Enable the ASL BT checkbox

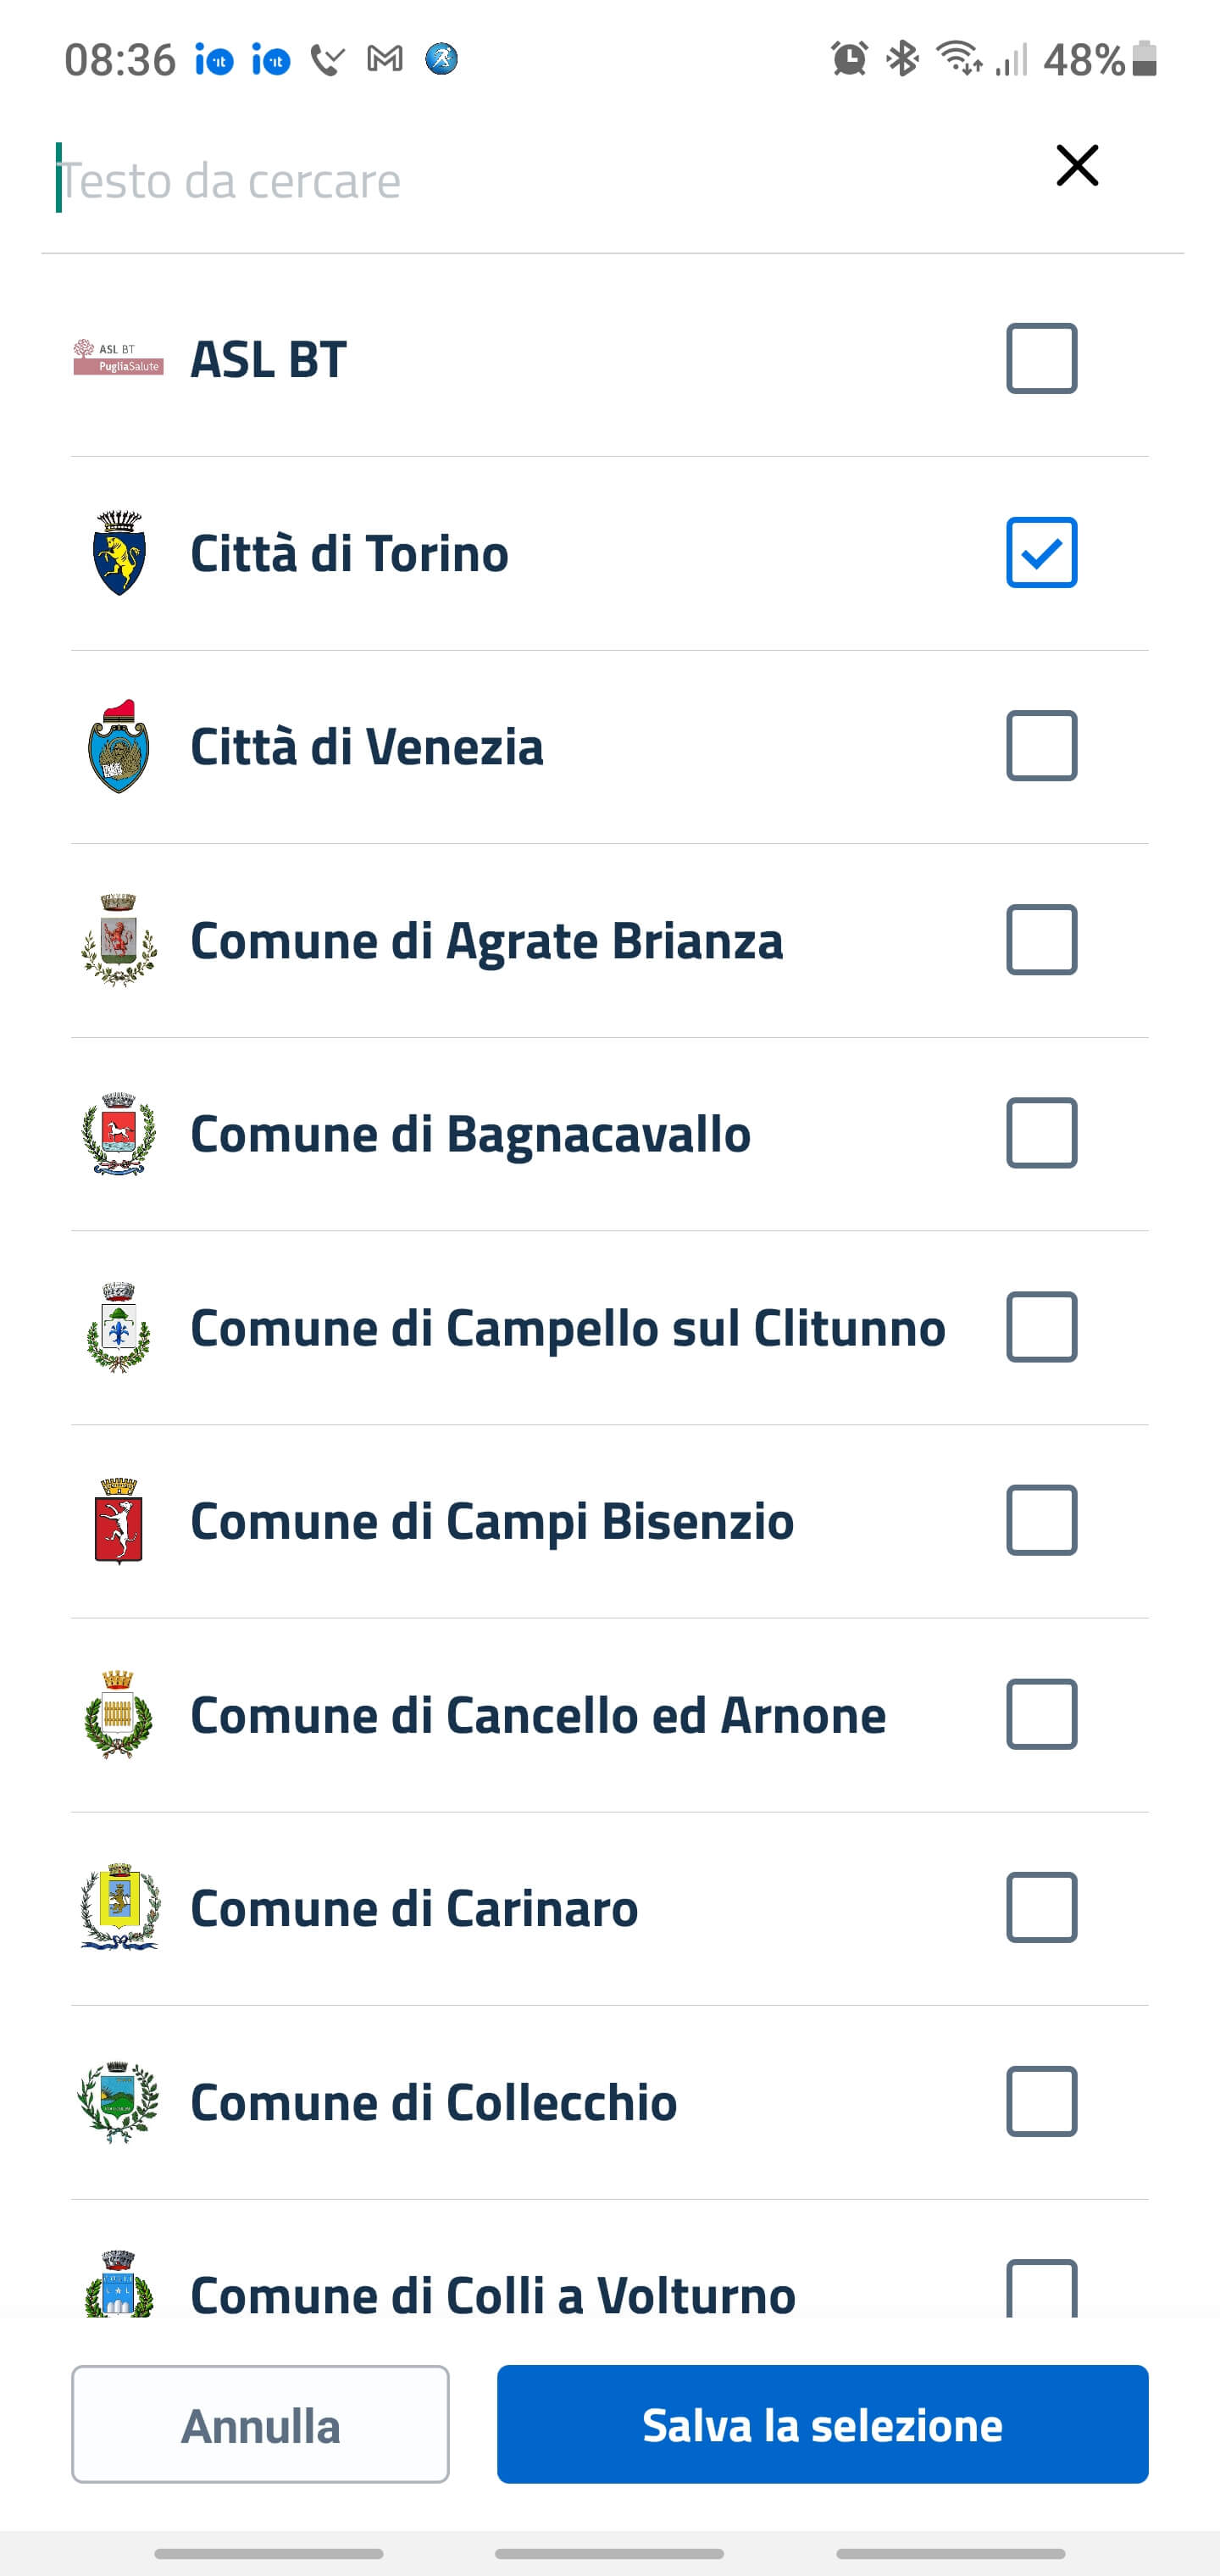click(1041, 358)
